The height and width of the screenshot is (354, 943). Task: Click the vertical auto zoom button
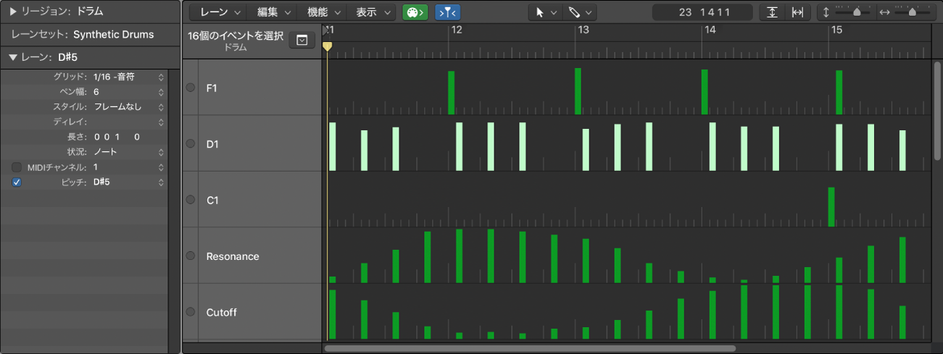(x=773, y=12)
